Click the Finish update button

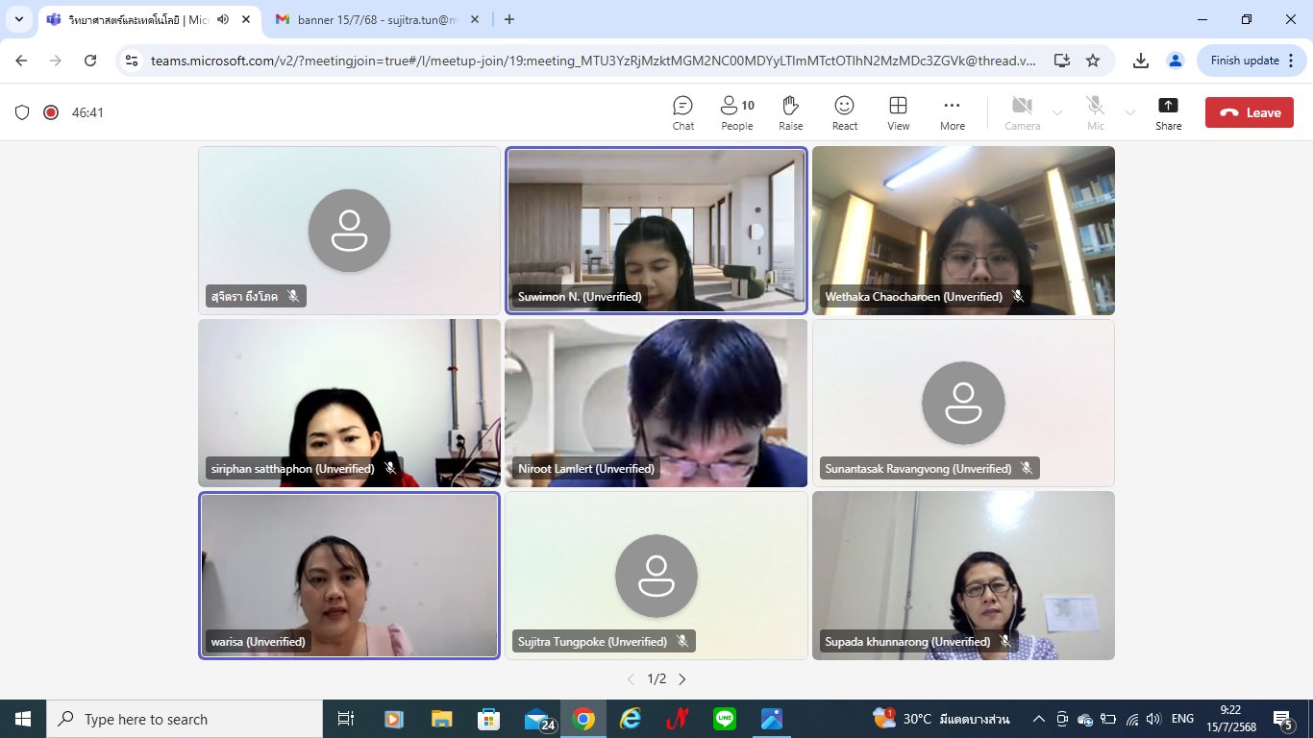coord(1251,61)
